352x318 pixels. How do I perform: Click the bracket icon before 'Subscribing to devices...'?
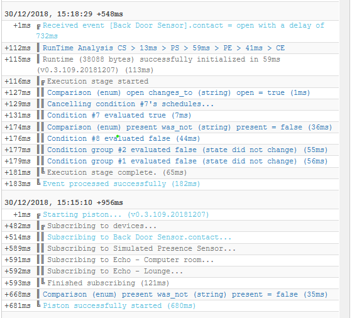tap(43, 227)
